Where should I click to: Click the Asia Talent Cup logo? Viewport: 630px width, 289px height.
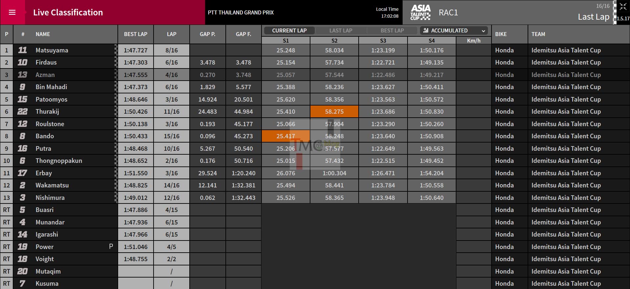pos(420,12)
